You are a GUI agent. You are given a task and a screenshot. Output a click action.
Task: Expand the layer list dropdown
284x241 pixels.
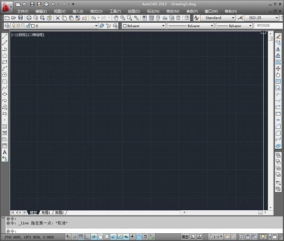pyautogui.click(x=96, y=26)
